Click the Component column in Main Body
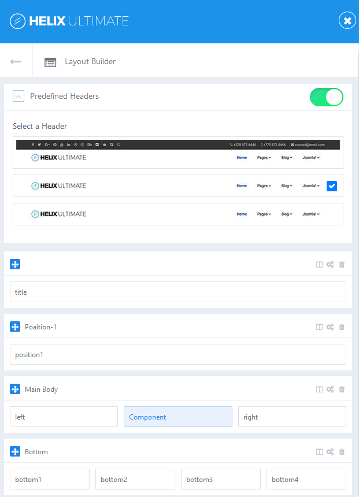 (x=177, y=417)
